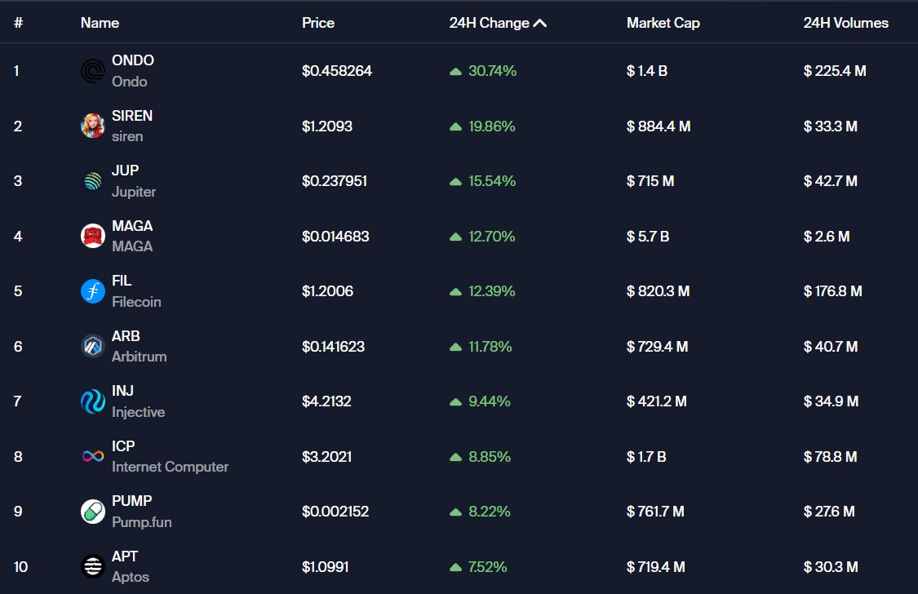The width and height of the screenshot is (918, 594).
Task: Open the ICP coin name link
Action: click(123, 446)
